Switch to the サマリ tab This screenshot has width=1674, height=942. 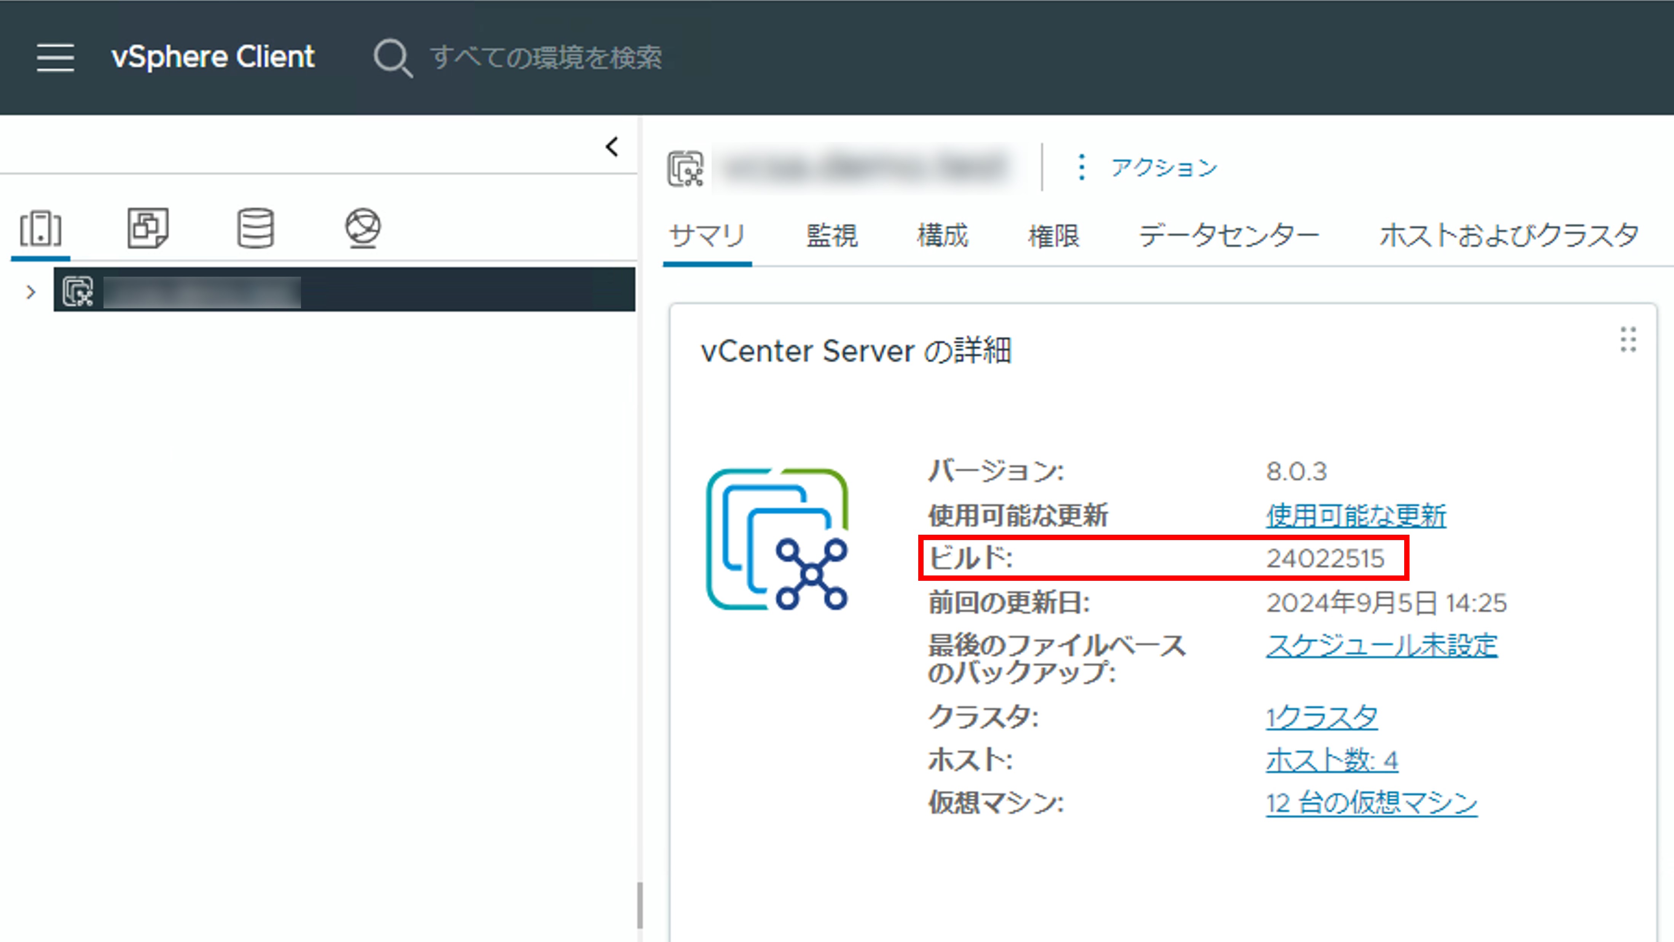point(707,235)
